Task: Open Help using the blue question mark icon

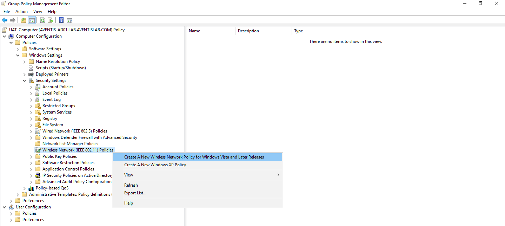Action: (x=61, y=20)
